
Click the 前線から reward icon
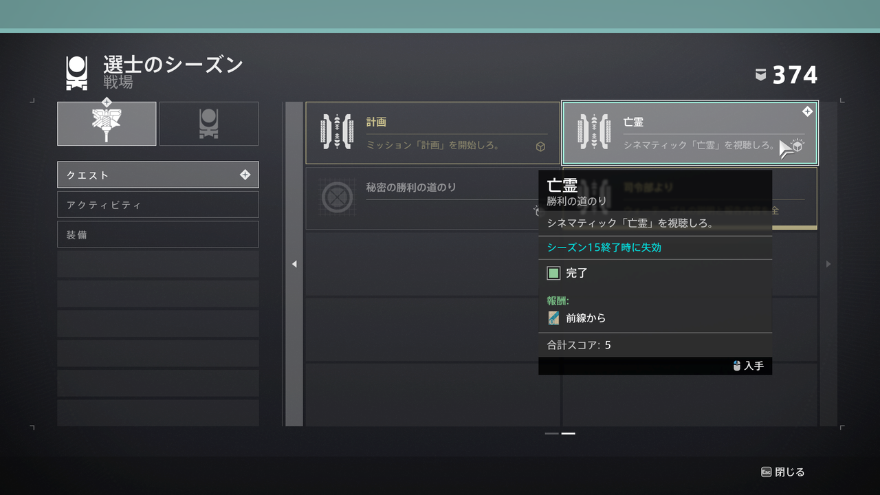(553, 318)
